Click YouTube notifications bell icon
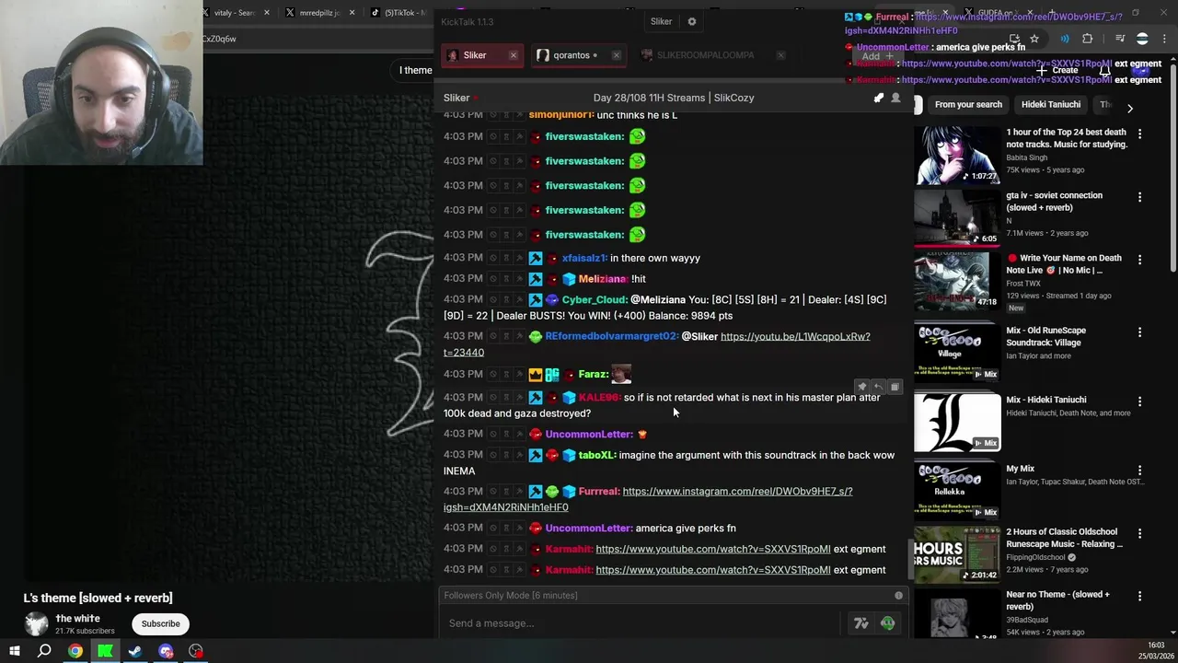This screenshot has height=663, width=1178. 1105,71
